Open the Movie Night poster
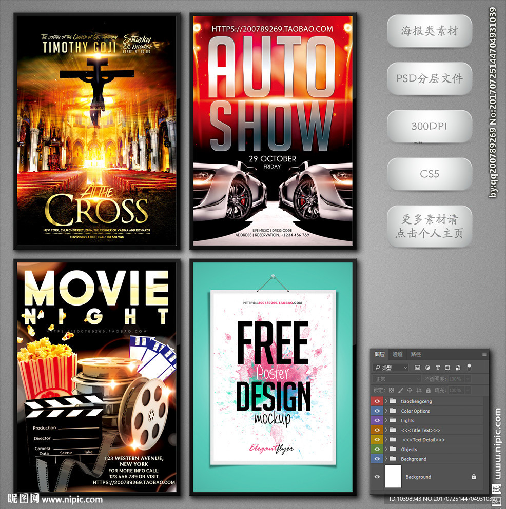 pyautogui.click(x=97, y=377)
